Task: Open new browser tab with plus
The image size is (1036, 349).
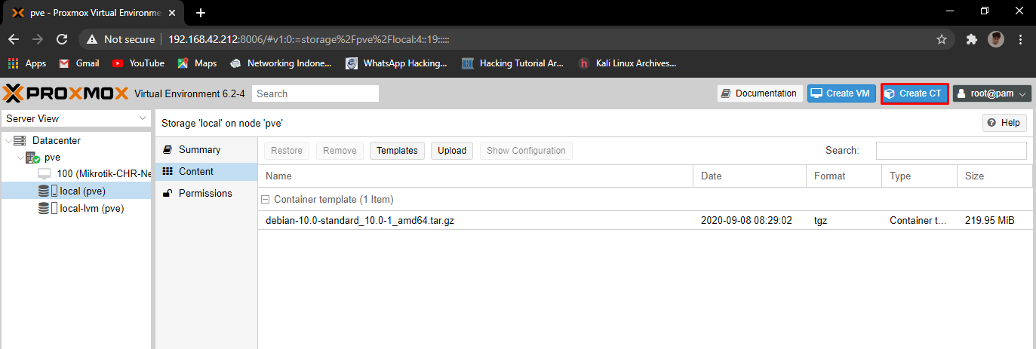Action: pyautogui.click(x=201, y=13)
